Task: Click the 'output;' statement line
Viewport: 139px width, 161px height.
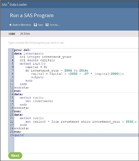Action: coord(37,77)
